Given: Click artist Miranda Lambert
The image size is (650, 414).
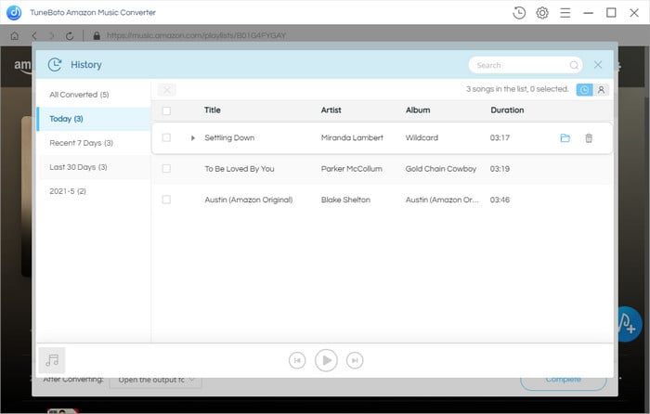Looking at the screenshot, I should (352, 138).
